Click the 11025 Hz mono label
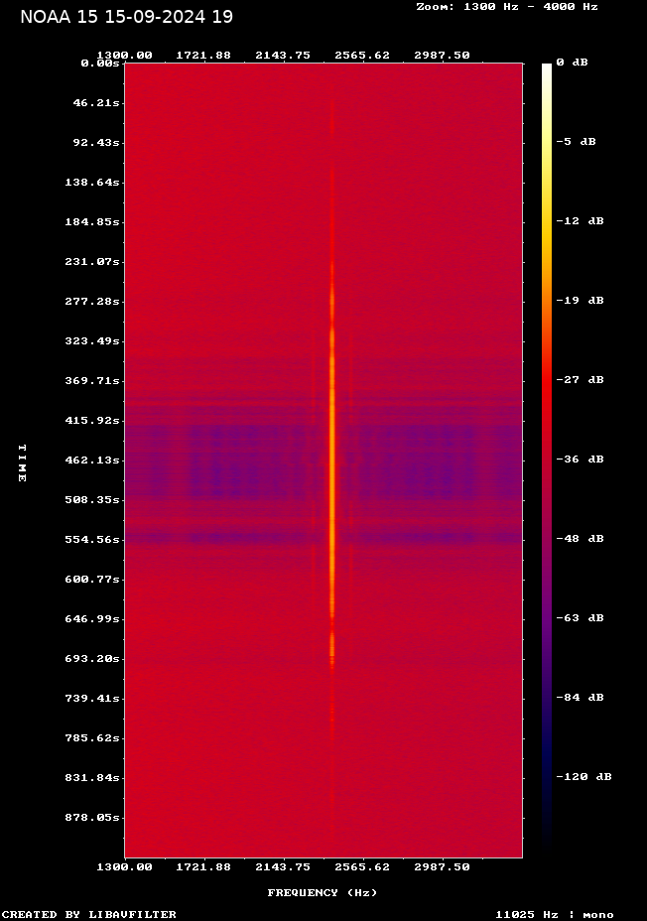 pyautogui.click(x=554, y=914)
